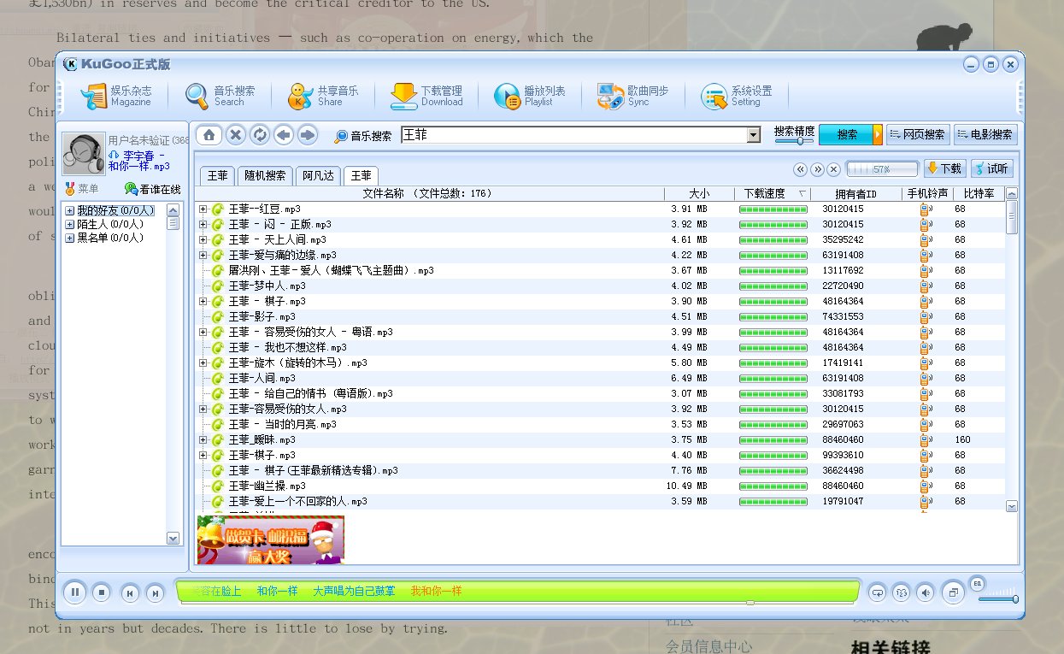Skip to the next track
The height and width of the screenshot is (654, 1064).
pos(155,592)
